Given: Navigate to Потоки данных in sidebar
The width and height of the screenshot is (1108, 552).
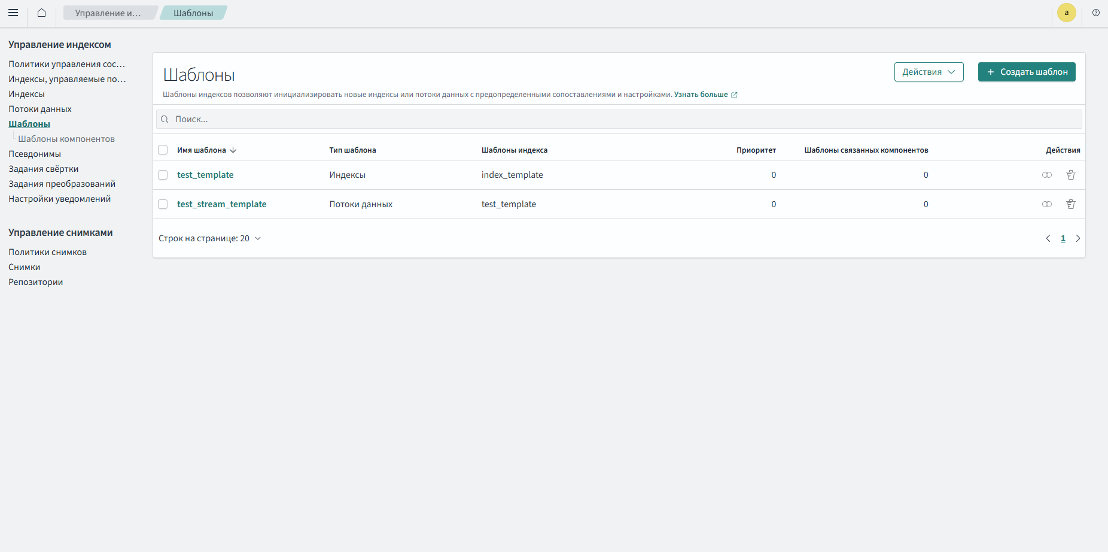Looking at the screenshot, I should 40,109.
